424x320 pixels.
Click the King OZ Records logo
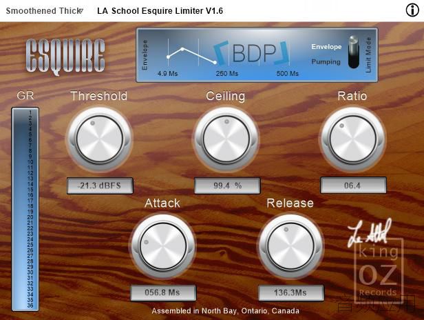(378, 271)
